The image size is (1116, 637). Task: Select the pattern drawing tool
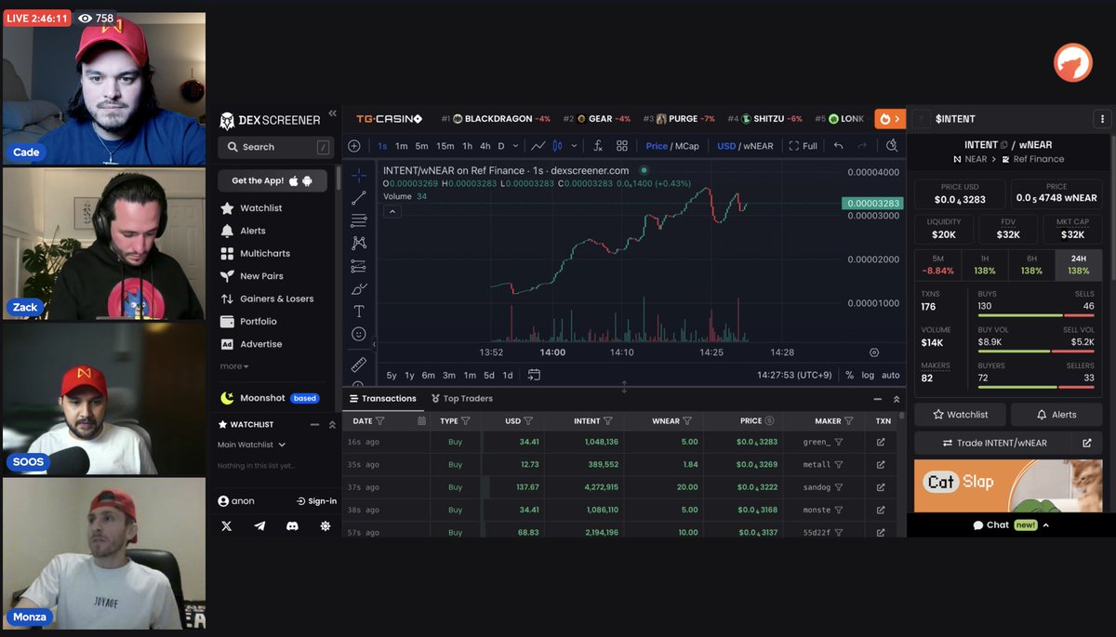tap(359, 243)
